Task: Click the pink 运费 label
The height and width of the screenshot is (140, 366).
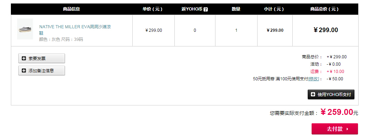Action: click(316, 72)
